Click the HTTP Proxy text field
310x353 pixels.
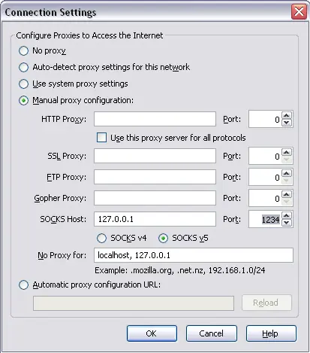pos(155,119)
